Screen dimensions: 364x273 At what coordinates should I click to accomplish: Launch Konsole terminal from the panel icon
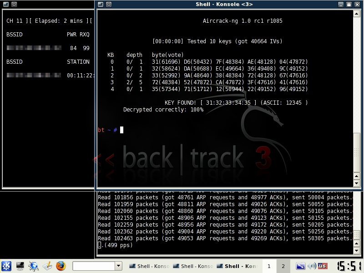pyautogui.click(x=20, y=266)
